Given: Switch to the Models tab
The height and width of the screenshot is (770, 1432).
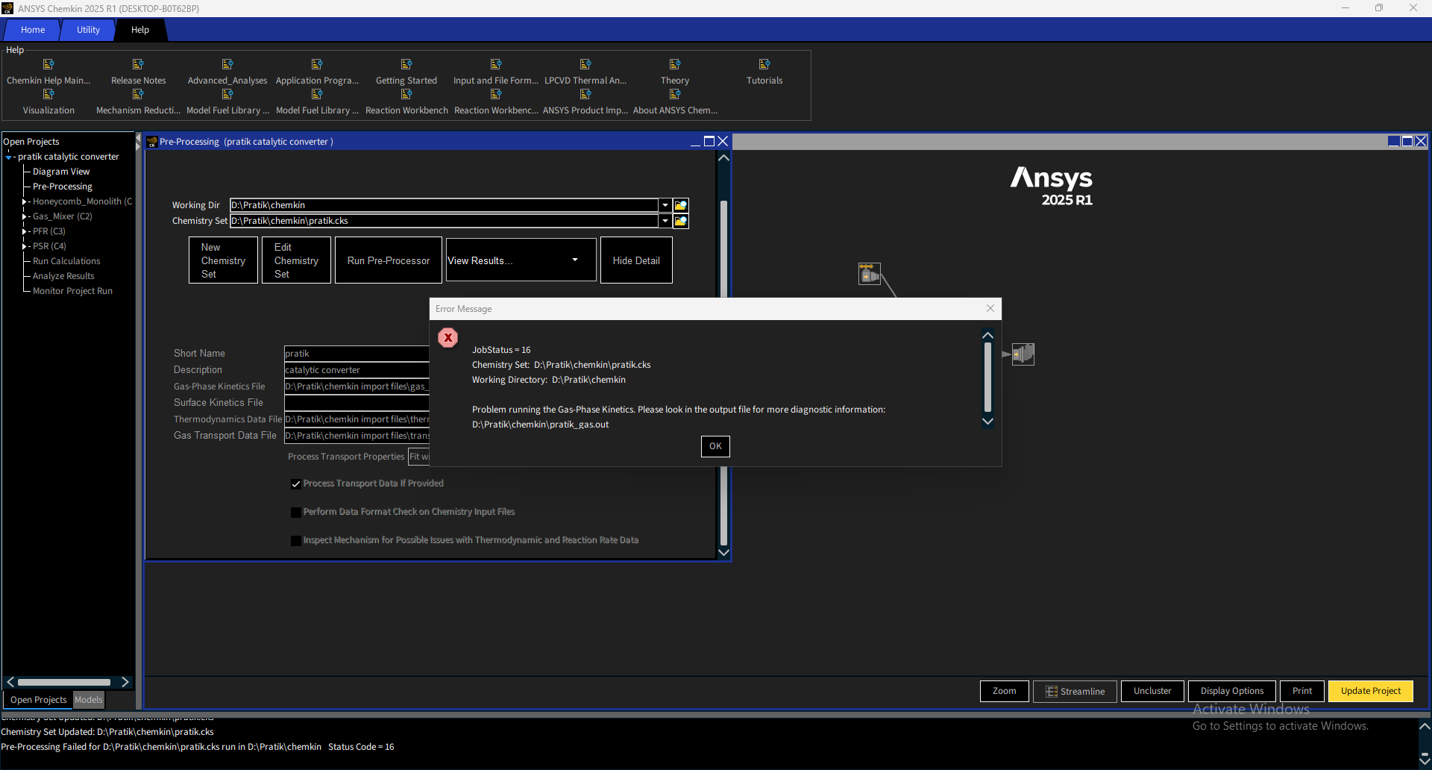Looking at the screenshot, I should [89, 700].
